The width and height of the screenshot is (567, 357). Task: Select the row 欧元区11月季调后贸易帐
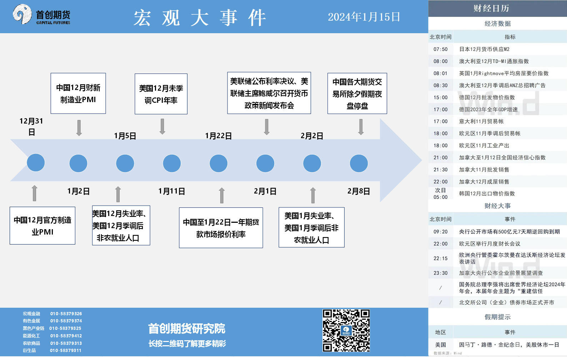pos(498,134)
